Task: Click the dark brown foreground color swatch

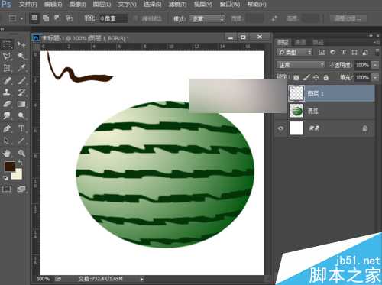Action: click(x=10, y=167)
